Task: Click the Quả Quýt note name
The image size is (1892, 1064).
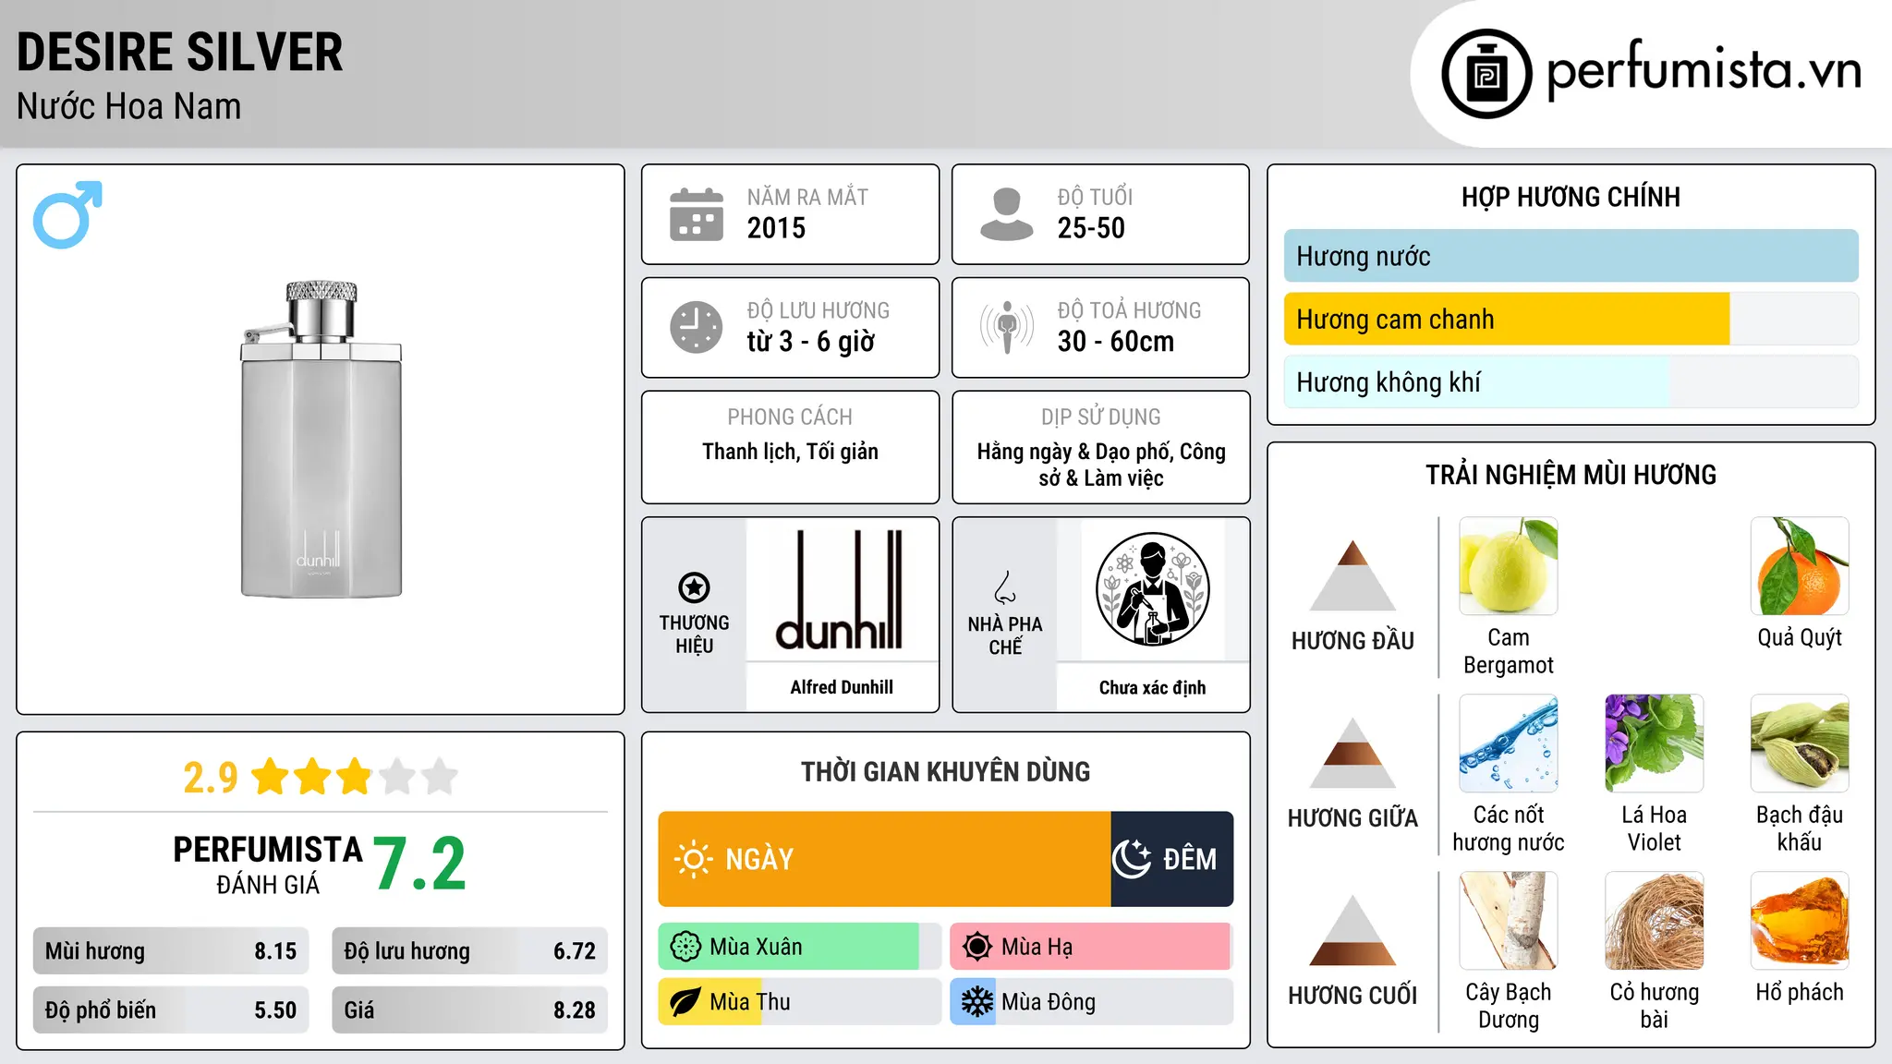Action: point(1800,638)
